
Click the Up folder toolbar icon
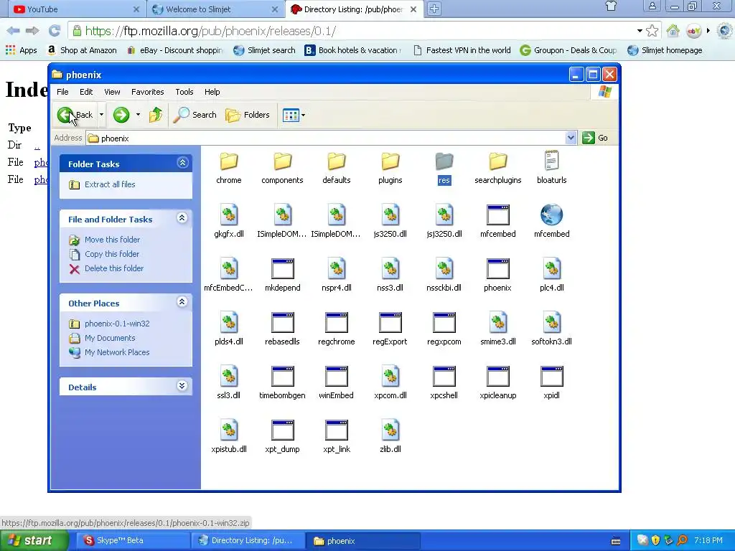tap(156, 115)
